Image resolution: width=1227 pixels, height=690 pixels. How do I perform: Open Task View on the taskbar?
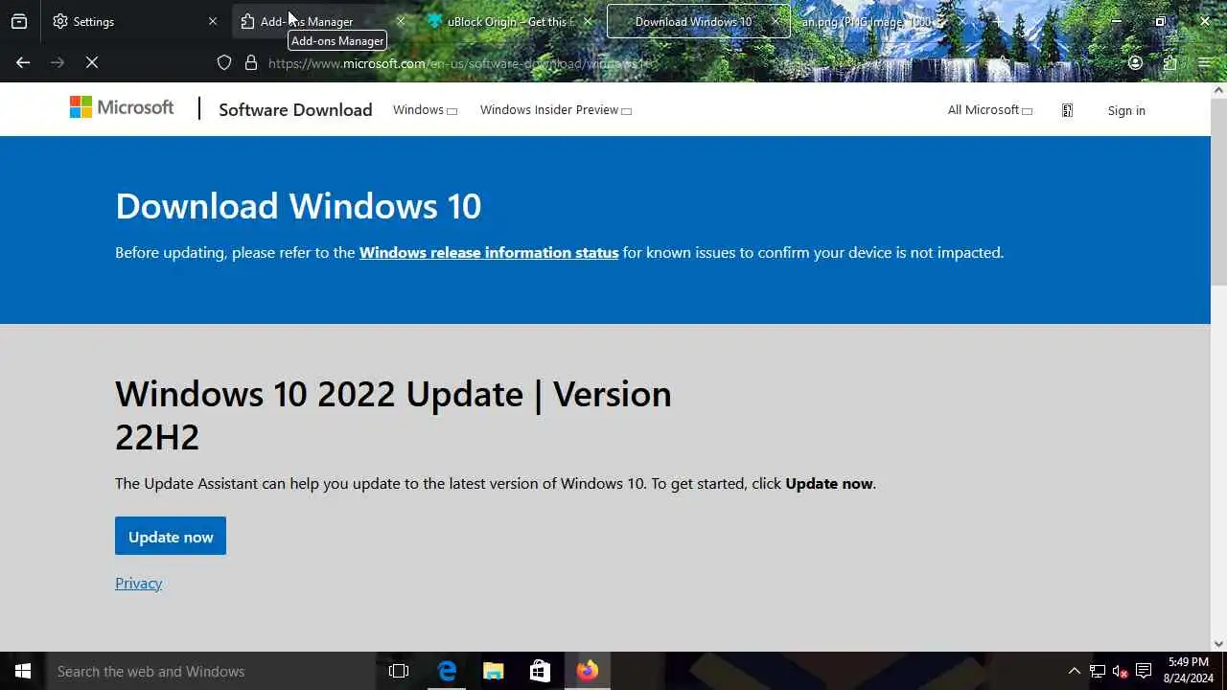click(399, 671)
